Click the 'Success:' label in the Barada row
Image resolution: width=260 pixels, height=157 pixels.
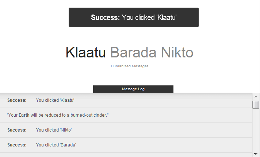(x=17, y=145)
